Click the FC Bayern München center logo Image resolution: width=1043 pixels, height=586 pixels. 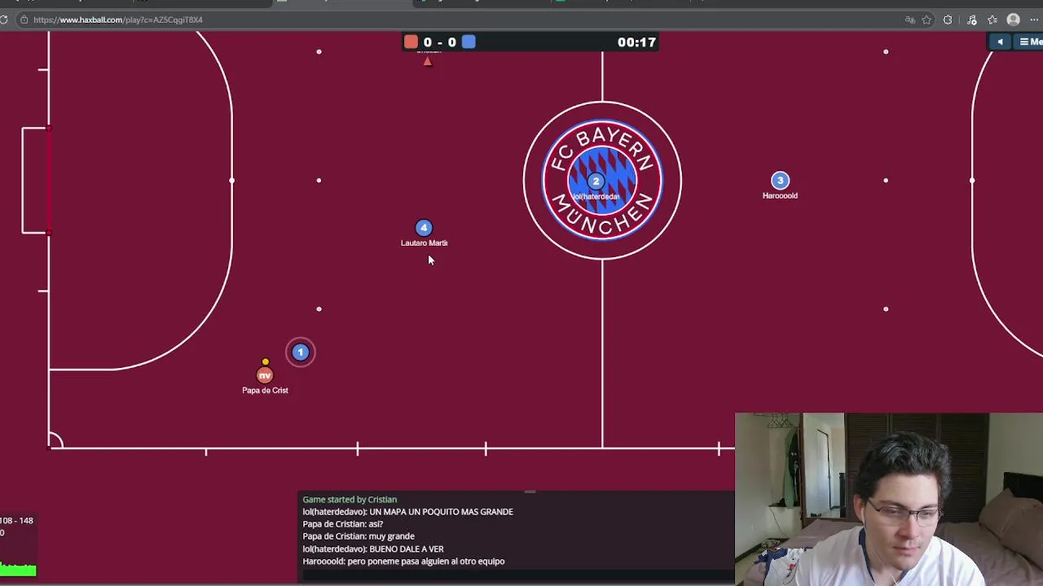point(602,180)
